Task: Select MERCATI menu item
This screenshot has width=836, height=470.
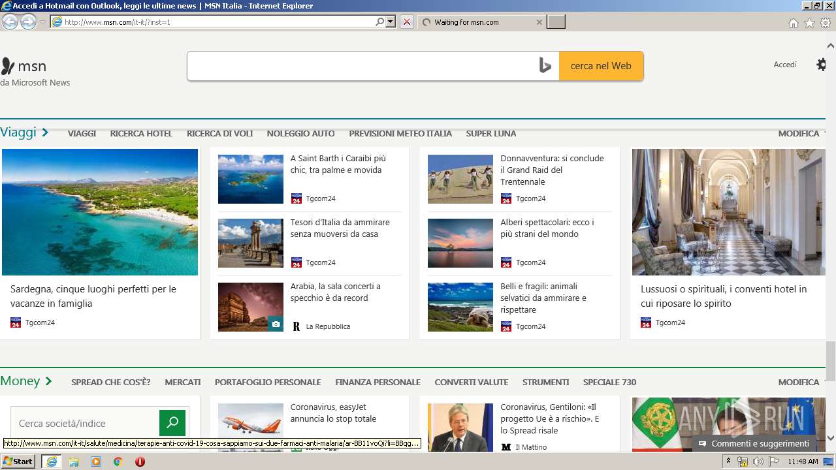Action: tap(183, 383)
